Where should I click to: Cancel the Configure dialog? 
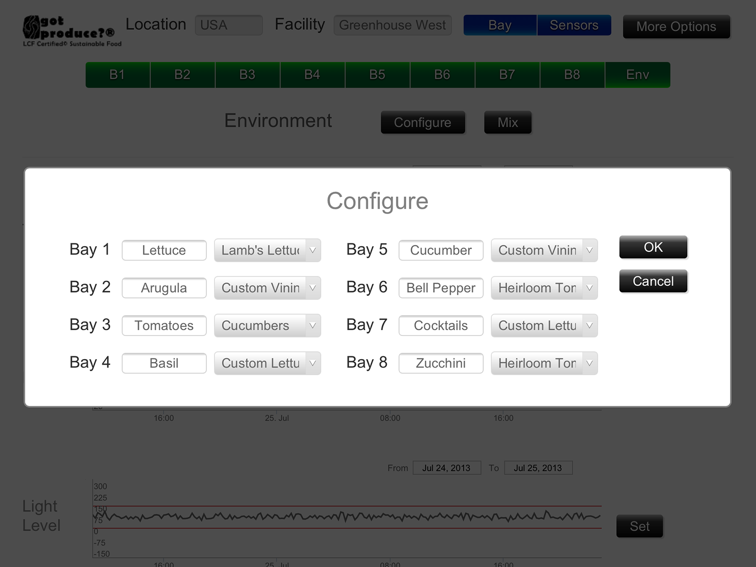point(653,281)
